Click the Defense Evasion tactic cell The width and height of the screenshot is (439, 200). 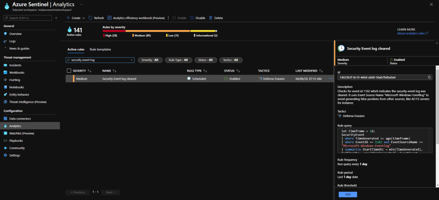click(x=272, y=79)
